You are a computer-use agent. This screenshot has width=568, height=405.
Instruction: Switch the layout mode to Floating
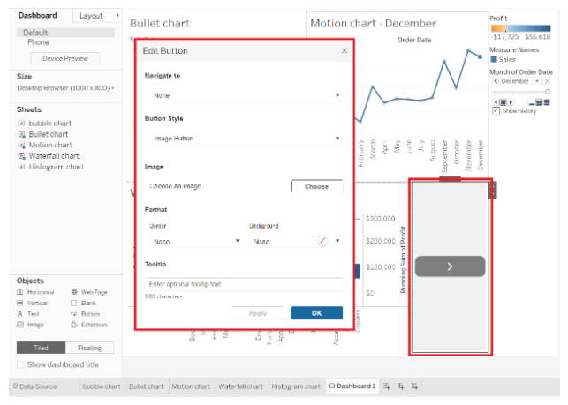tap(89, 348)
